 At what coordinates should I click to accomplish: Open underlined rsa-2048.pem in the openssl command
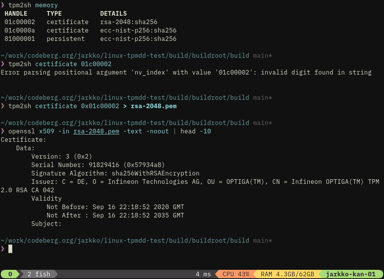tap(96, 131)
